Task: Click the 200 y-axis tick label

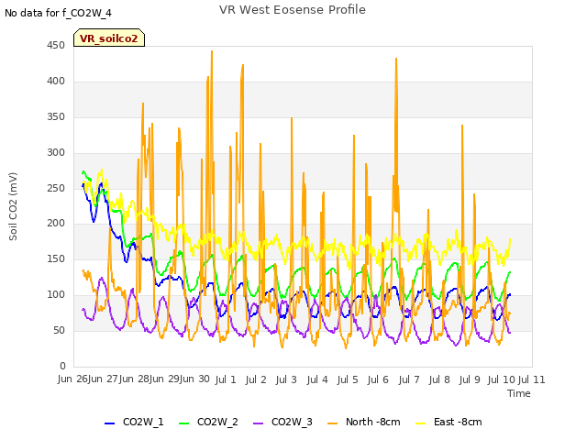Action: 56,224
